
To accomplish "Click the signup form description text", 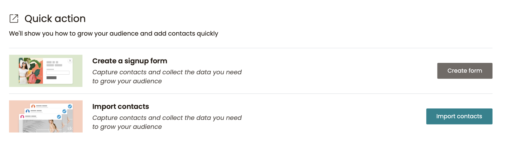I will (167, 77).
